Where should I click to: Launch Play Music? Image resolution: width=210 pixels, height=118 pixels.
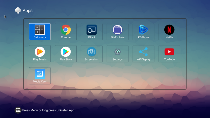pos(40,54)
